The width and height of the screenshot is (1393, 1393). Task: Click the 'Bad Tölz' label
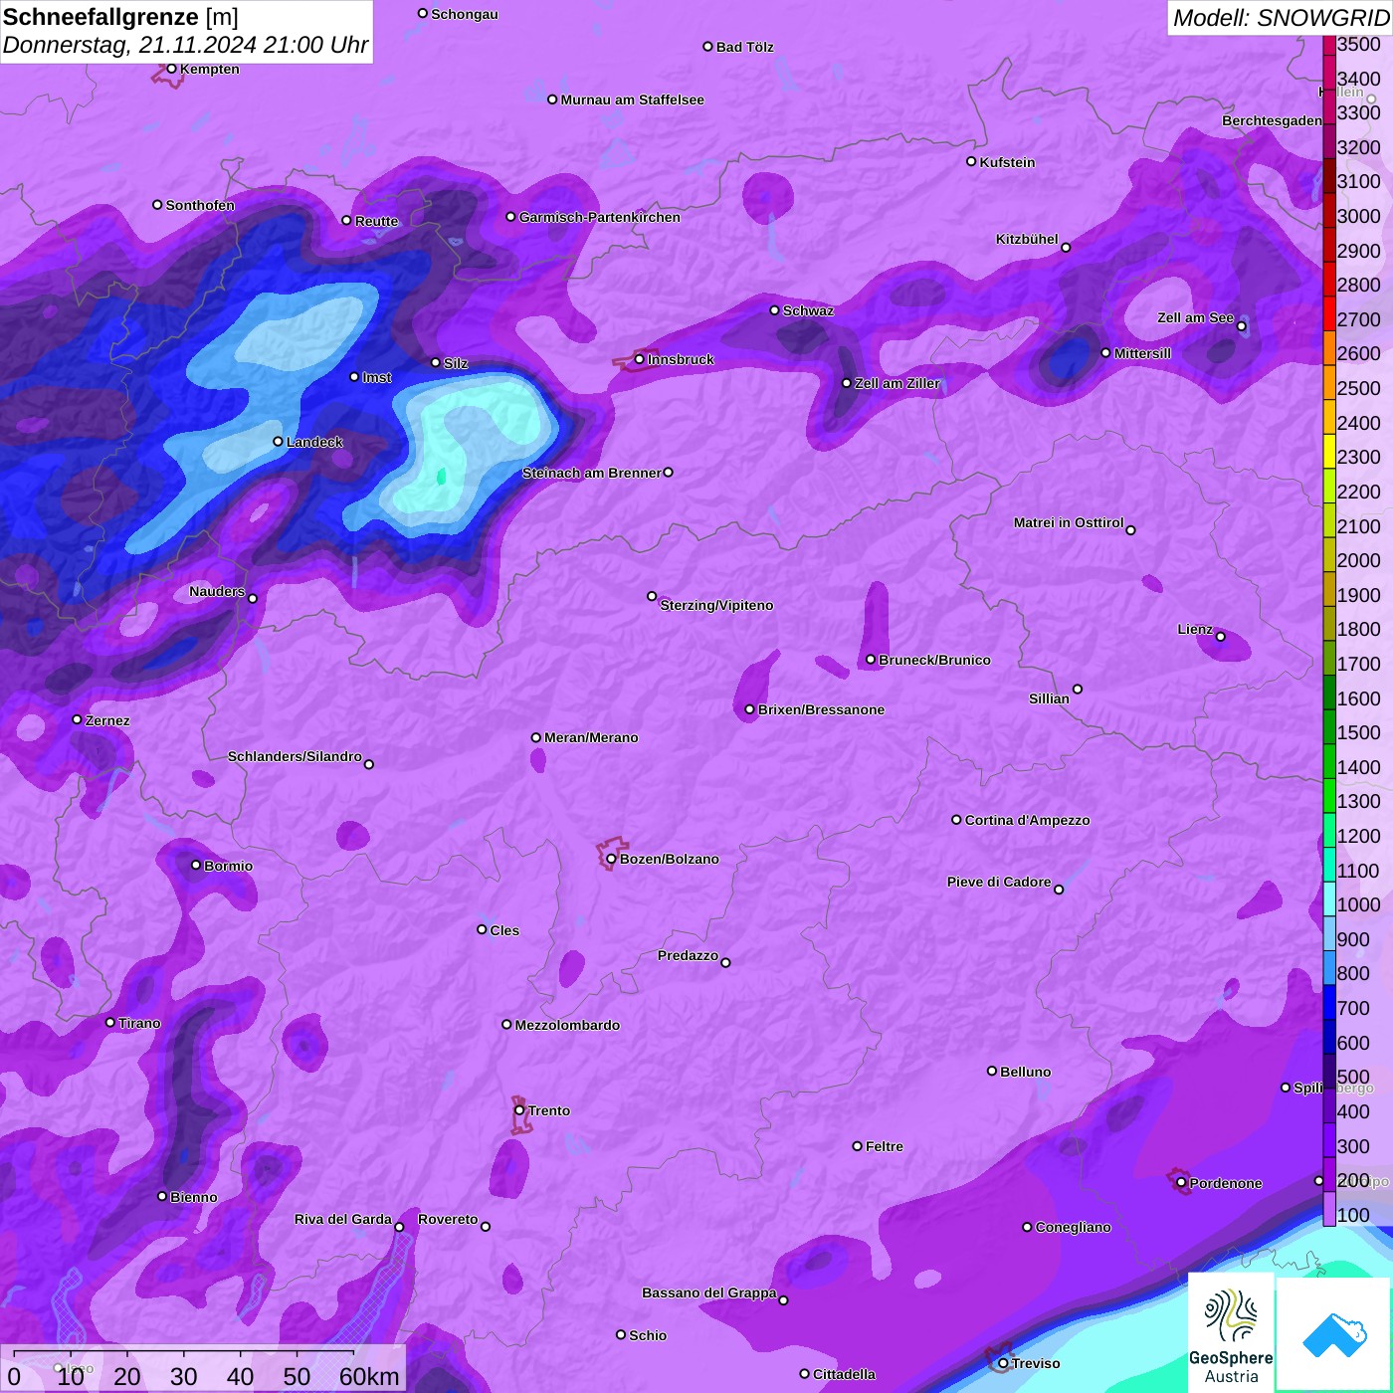[744, 47]
